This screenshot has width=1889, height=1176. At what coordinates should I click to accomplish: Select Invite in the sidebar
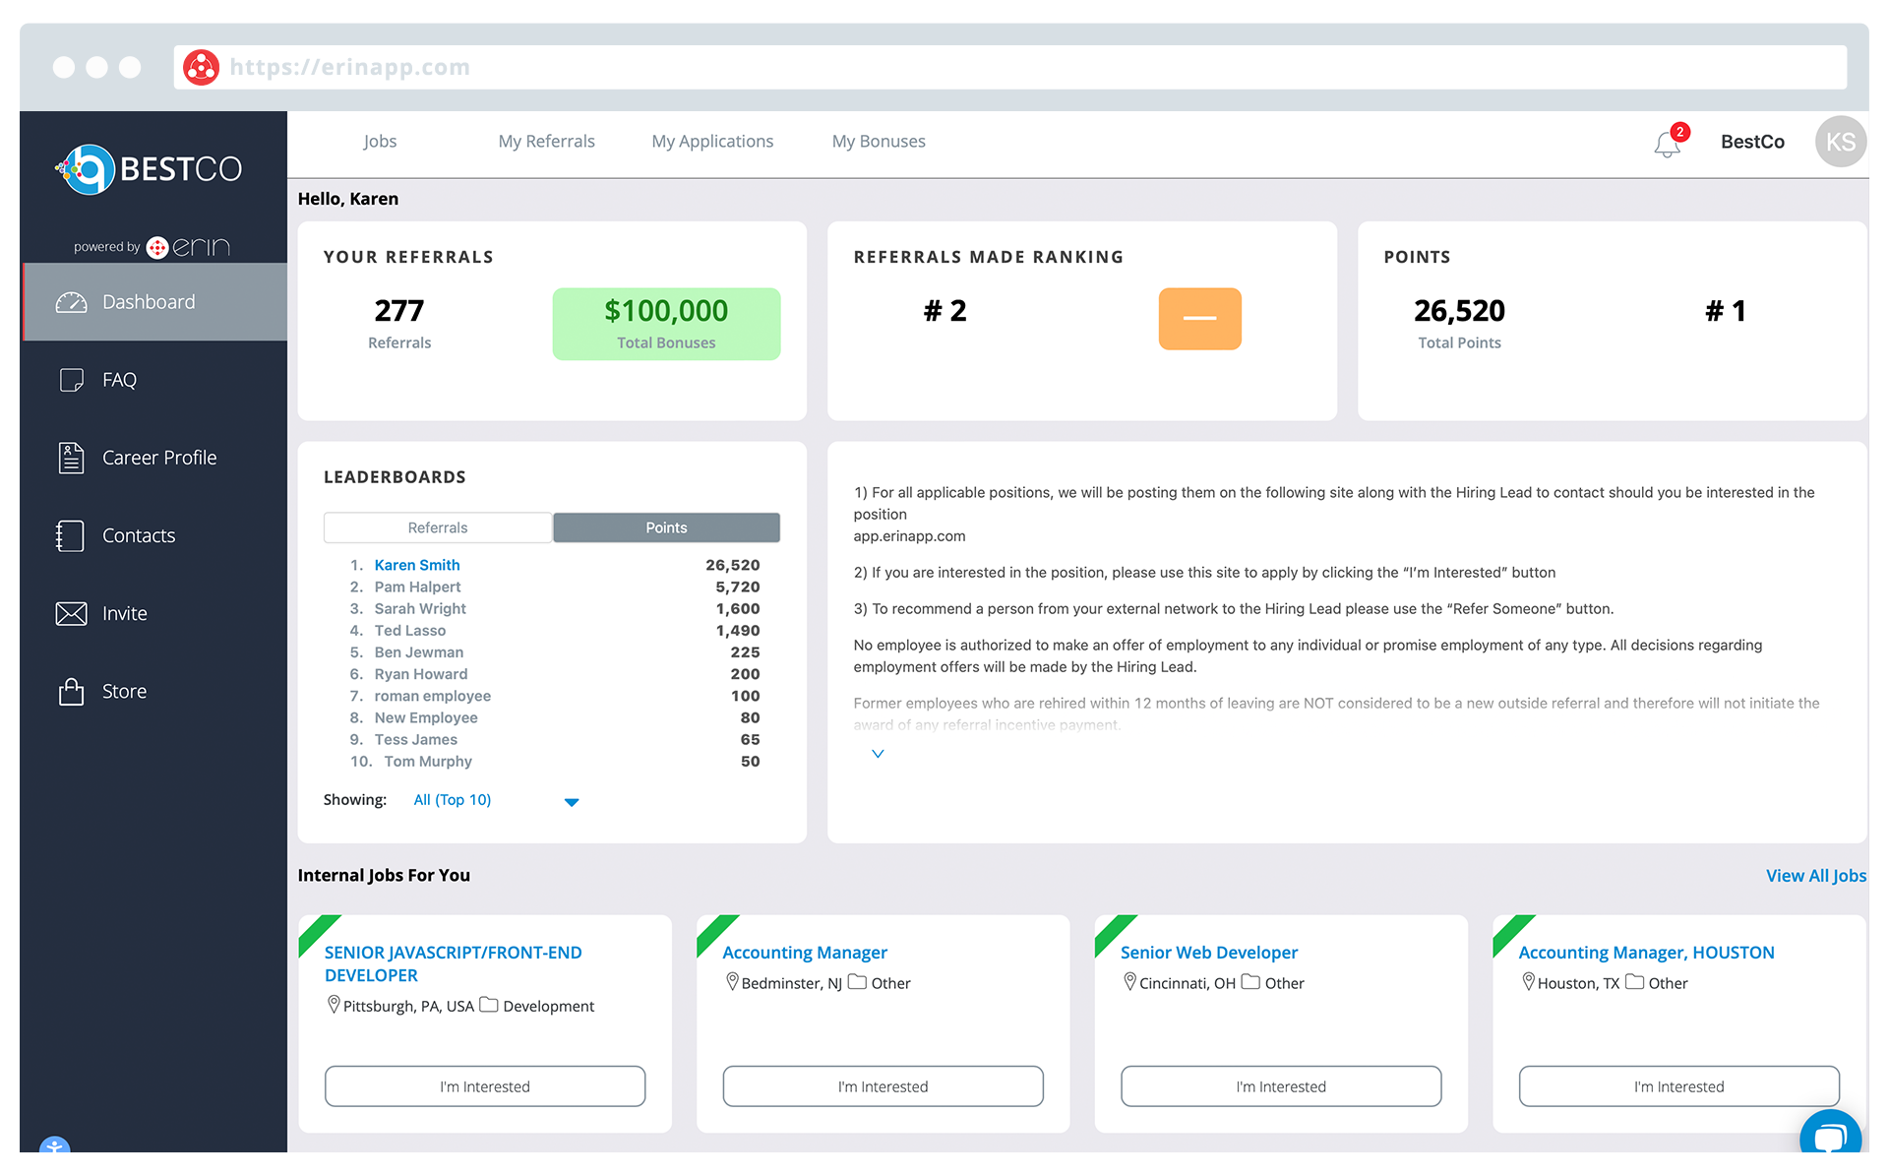click(x=154, y=614)
